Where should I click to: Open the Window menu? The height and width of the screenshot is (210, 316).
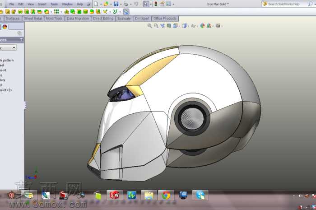(67, 4)
